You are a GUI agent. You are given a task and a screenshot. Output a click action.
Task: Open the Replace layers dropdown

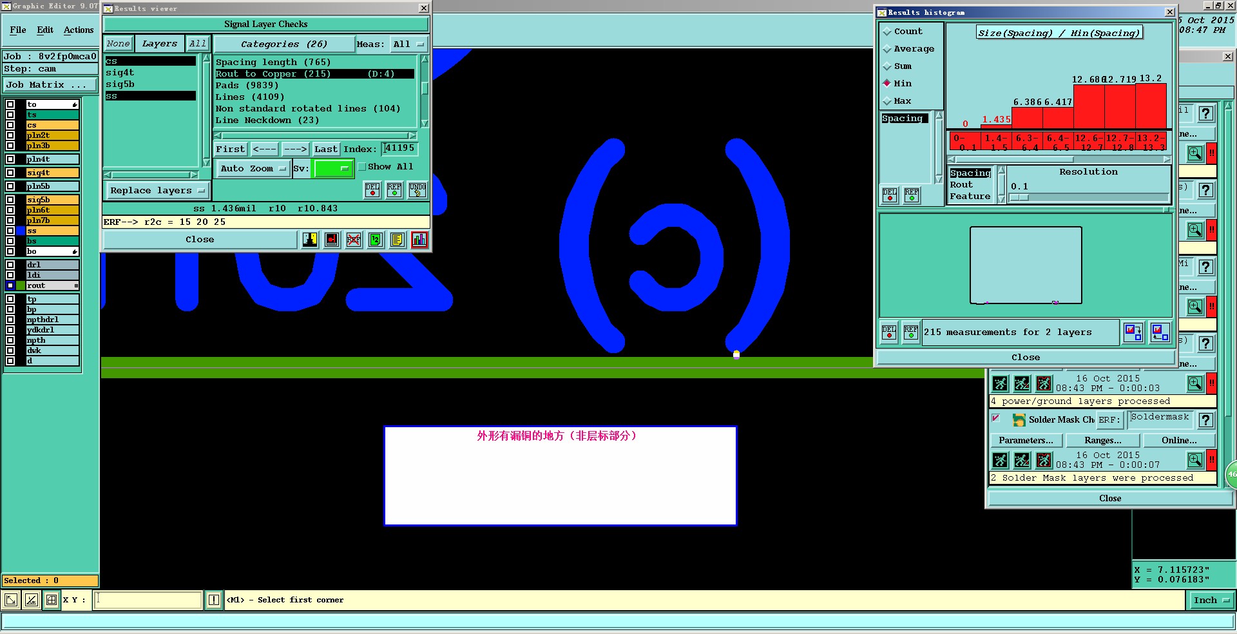157,191
